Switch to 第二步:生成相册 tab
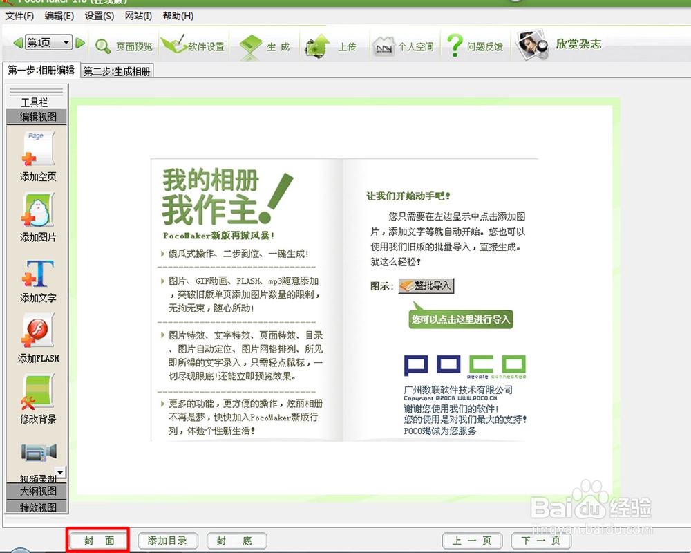Viewport: 691px width, 553px height. (x=117, y=71)
